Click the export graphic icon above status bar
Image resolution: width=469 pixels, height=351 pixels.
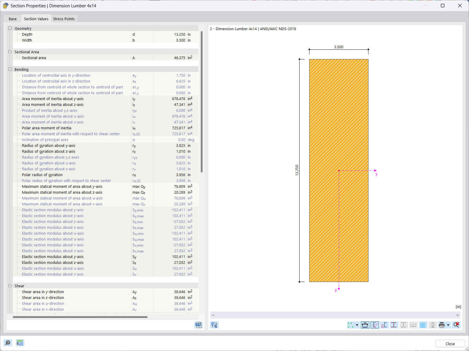(214, 325)
